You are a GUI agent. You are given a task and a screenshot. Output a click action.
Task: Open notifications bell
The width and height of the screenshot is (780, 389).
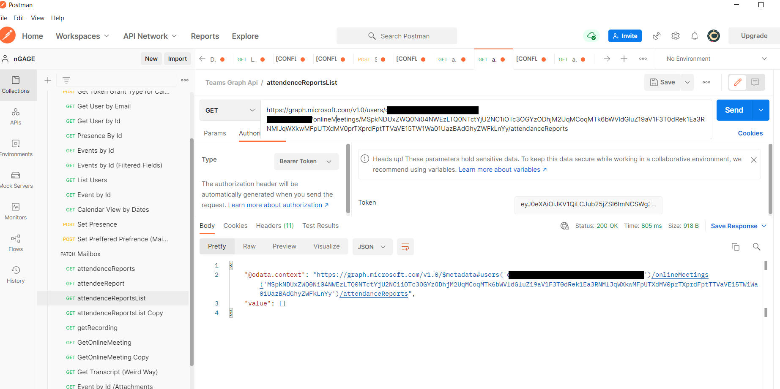695,36
